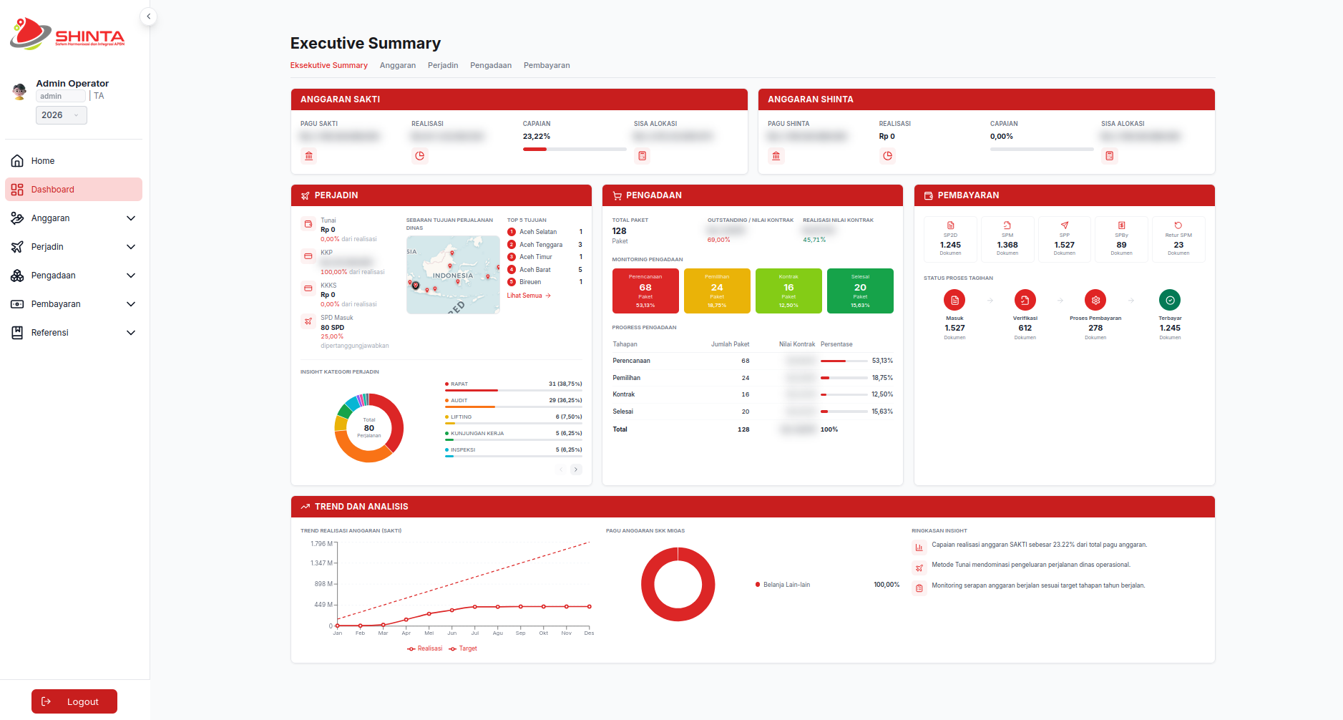The width and height of the screenshot is (1343, 720).
Task: Click the Shinta Capaian 0,00% progress bar
Action: click(x=1042, y=149)
